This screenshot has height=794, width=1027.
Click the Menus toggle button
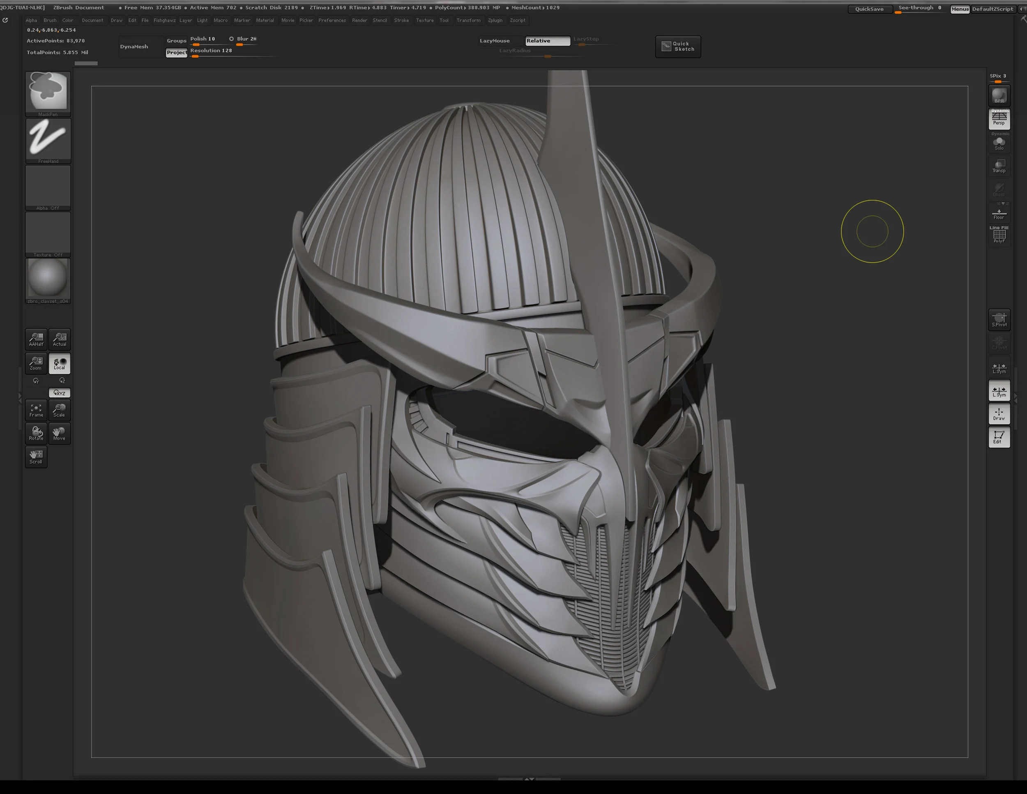tap(960, 9)
